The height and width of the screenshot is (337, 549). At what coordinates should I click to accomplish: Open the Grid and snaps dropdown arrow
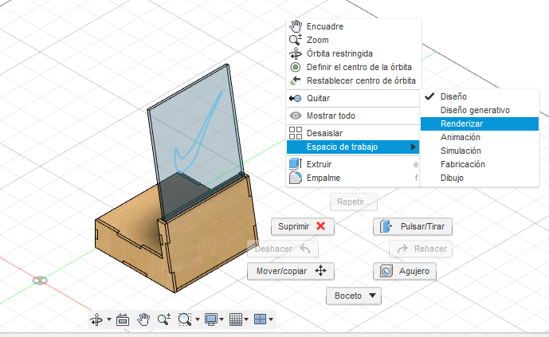246,319
